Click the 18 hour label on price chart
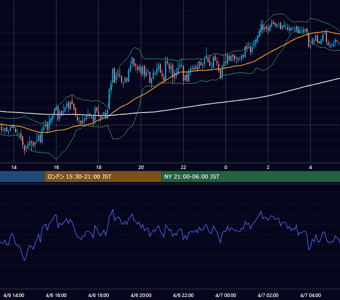Viewport: 340px width, 300px height. (x=98, y=167)
